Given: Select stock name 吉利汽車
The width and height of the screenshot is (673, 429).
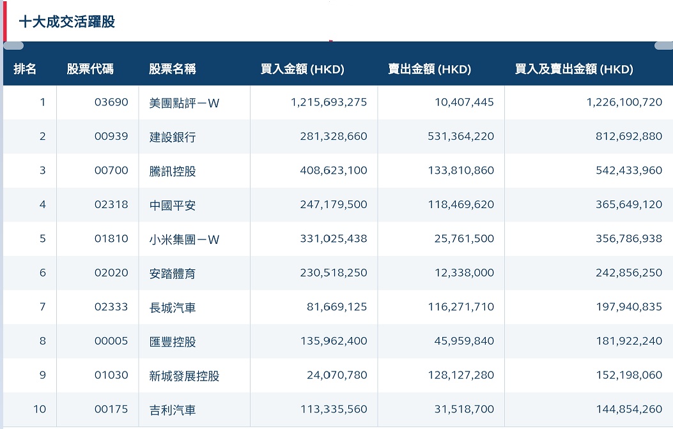Looking at the screenshot, I should tap(173, 410).
